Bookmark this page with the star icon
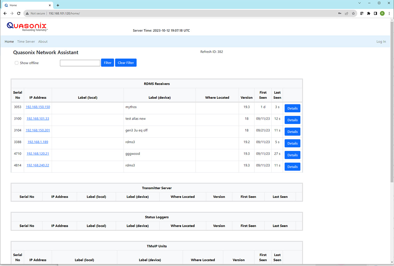 click(353, 13)
